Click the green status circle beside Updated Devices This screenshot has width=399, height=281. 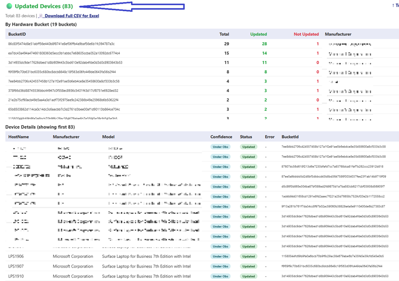pyautogui.click(x=9, y=6)
